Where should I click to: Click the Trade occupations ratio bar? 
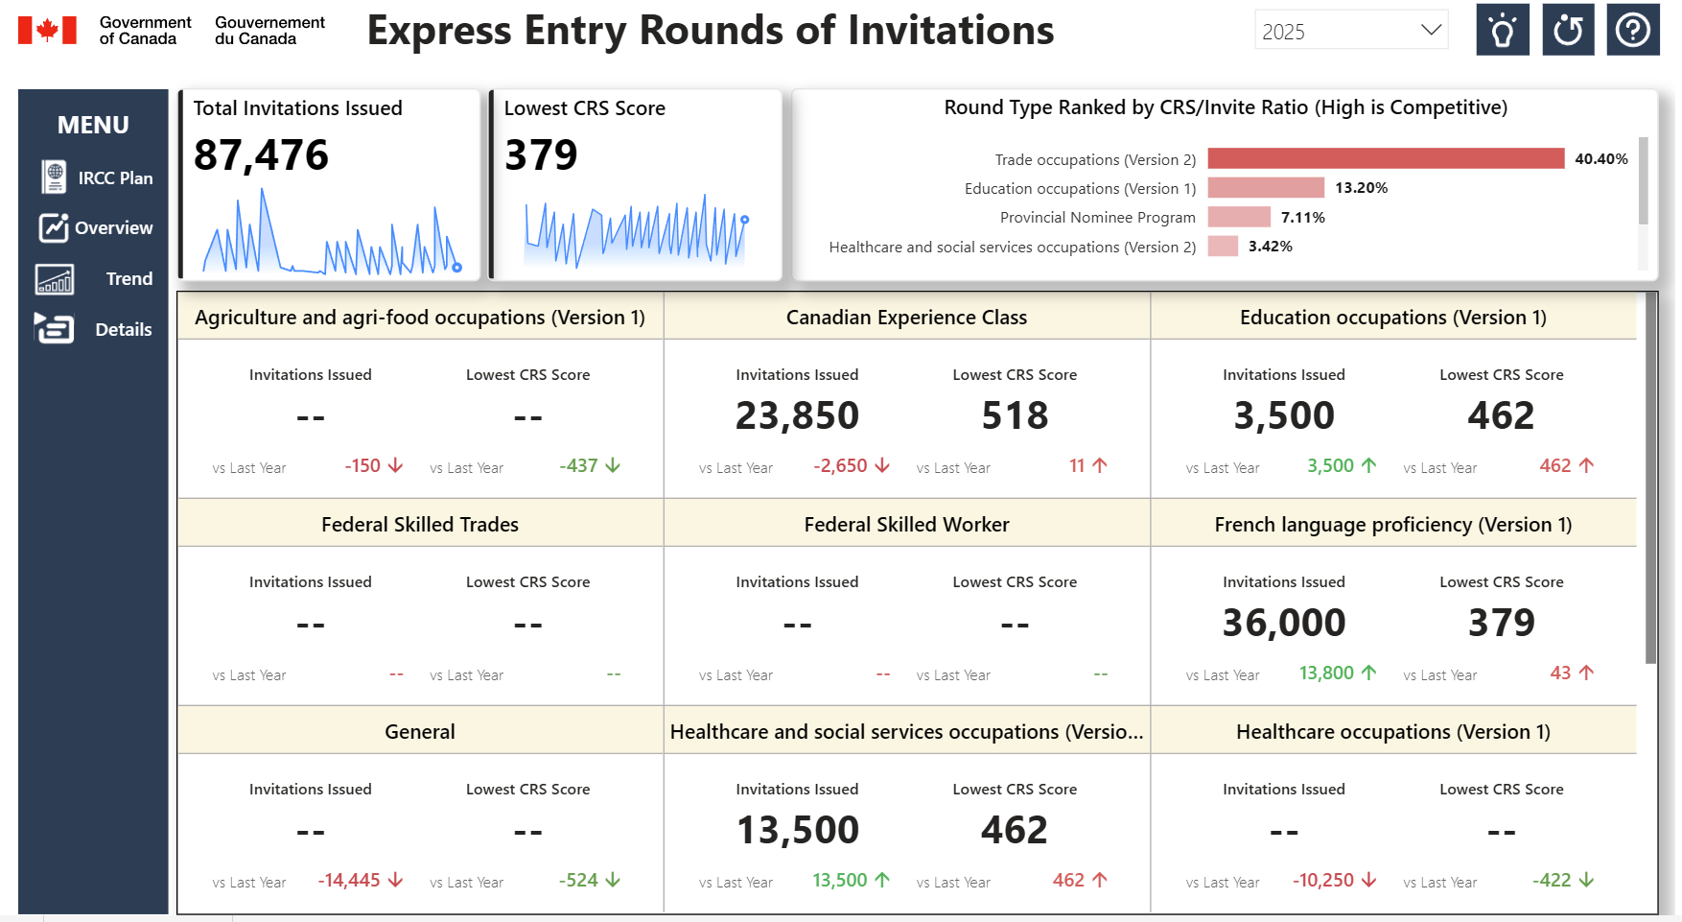pos(1386,158)
